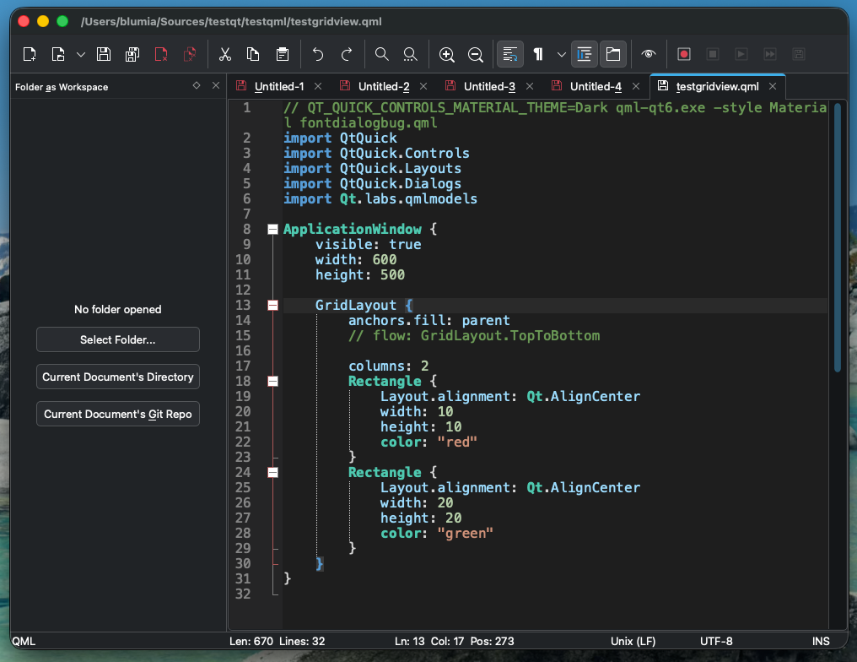Open the Find search icon
The image size is (857, 662).
tap(381, 54)
